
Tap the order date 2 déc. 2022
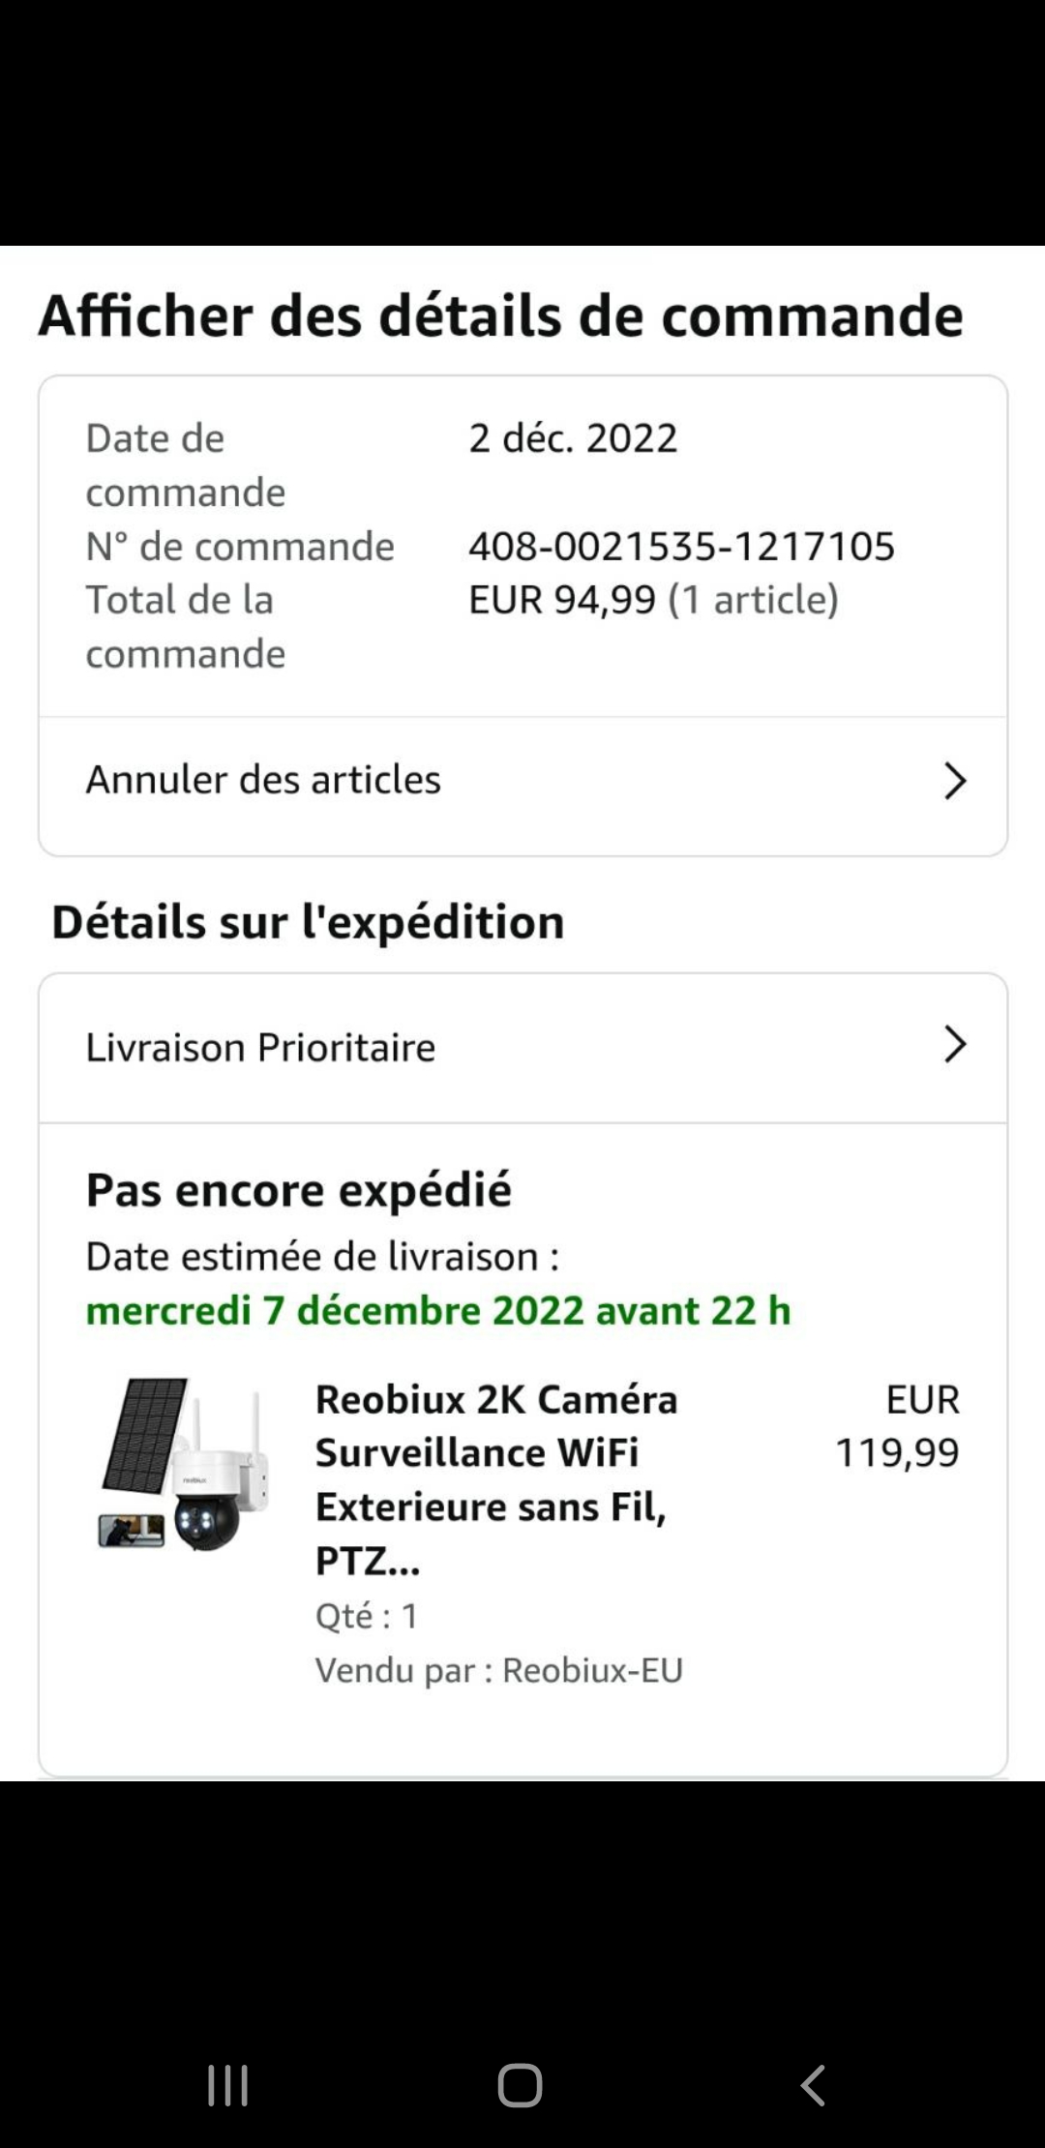click(573, 438)
